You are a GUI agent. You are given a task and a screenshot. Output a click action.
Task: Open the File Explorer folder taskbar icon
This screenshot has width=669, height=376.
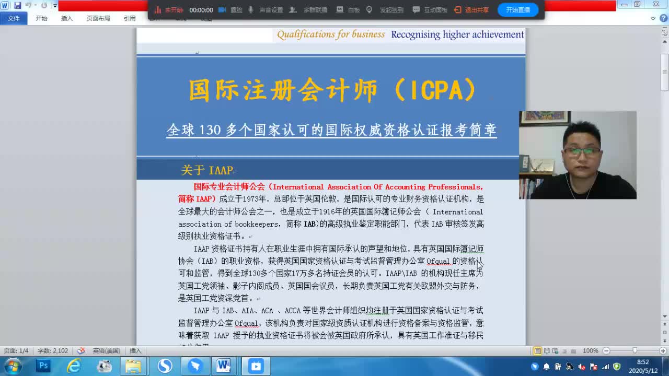(134, 366)
